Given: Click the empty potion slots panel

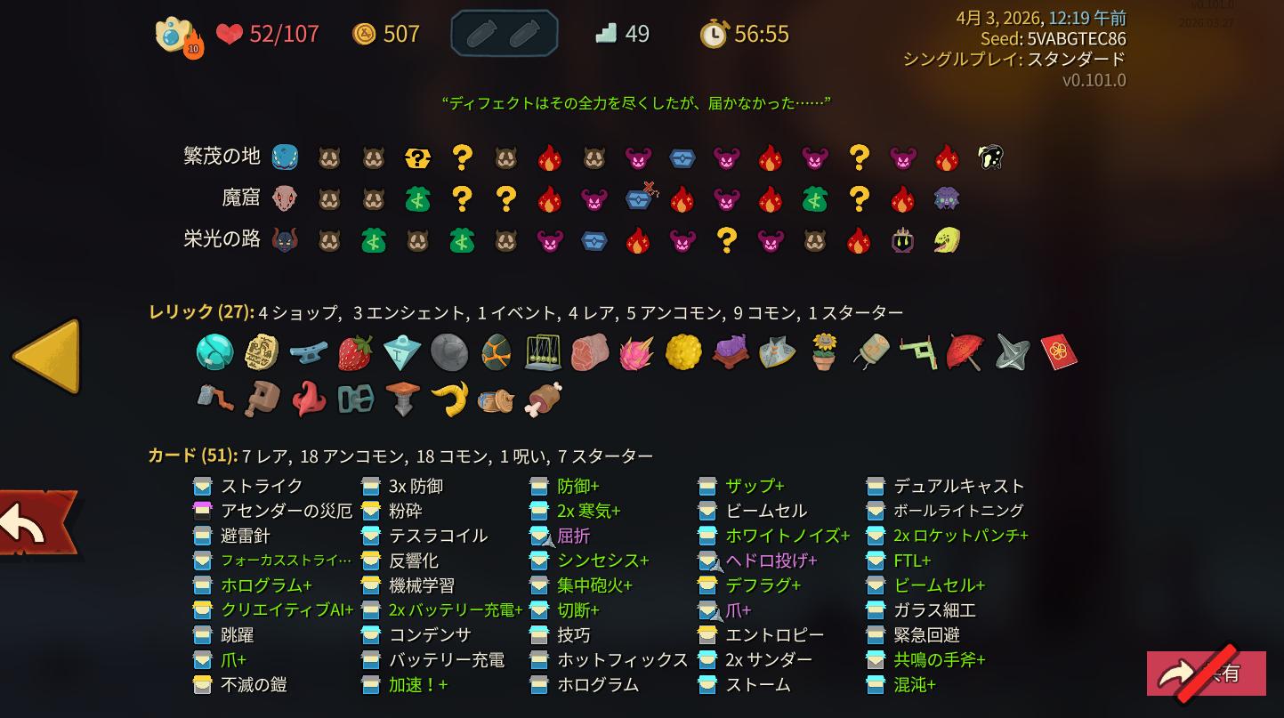Looking at the screenshot, I should click(505, 34).
